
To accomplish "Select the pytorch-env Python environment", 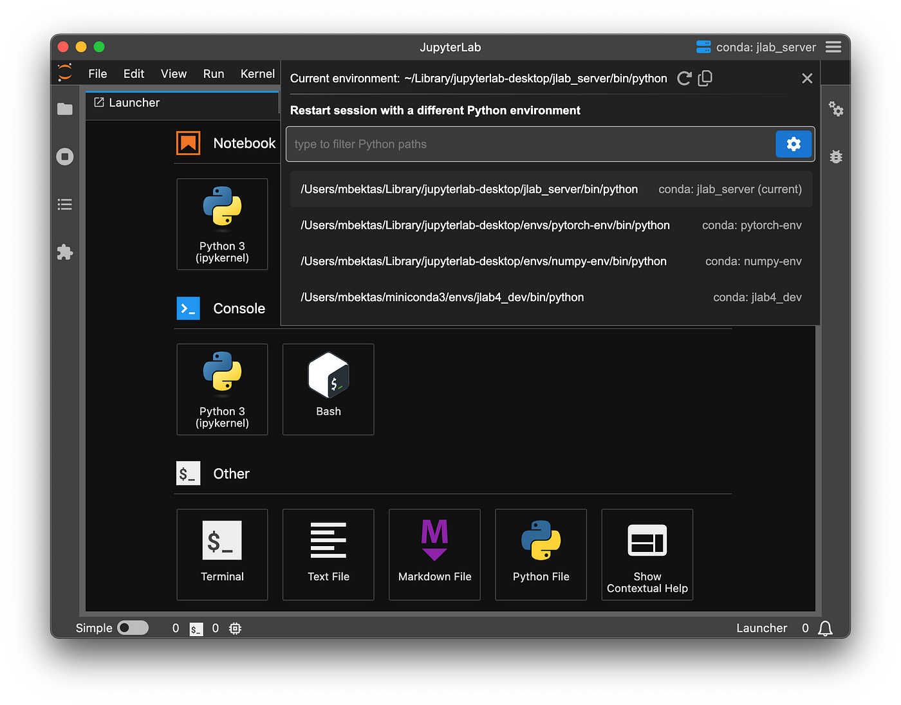I will pos(552,225).
